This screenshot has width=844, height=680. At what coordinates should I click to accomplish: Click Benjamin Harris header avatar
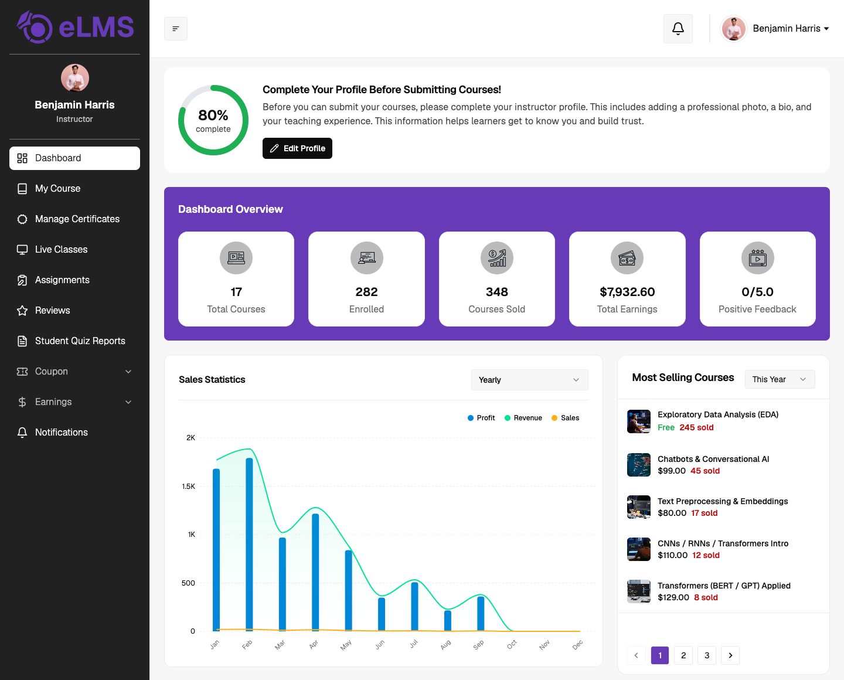[734, 29]
